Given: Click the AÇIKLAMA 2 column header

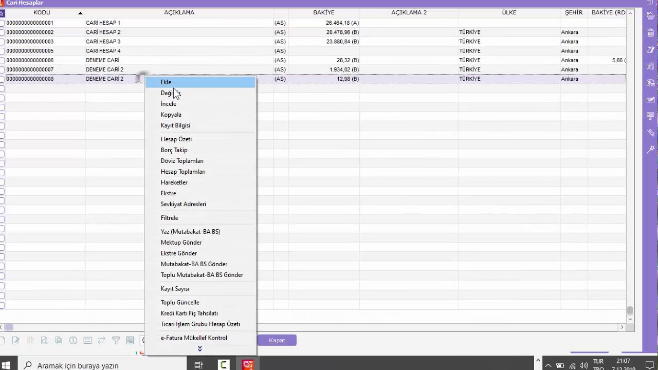Looking at the screenshot, I should 409,12.
